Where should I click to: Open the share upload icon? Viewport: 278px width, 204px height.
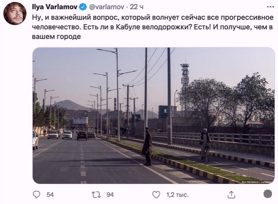click(x=232, y=194)
